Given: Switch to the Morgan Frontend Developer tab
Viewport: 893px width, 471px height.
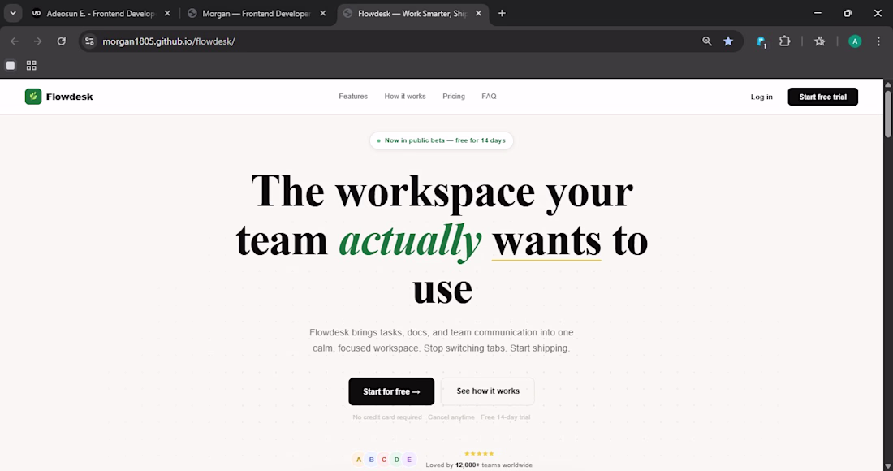Looking at the screenshot, I should [257, 13].
